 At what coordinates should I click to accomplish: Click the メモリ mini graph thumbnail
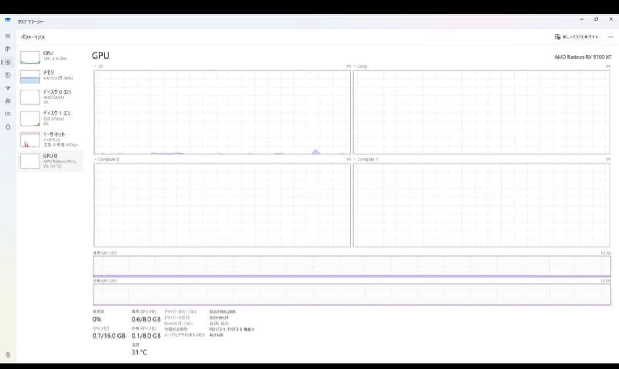pos(30,77)
